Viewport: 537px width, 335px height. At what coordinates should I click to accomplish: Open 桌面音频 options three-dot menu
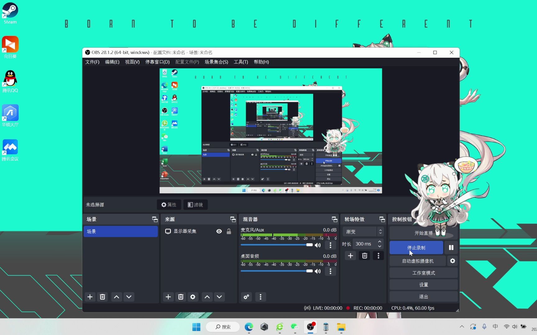pyautogui.click(x=330, y=271)
